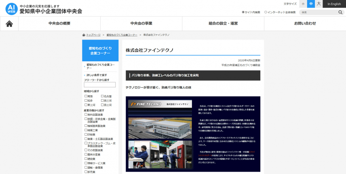Click the home icon in navigation bar
The width and height of the screenshot is (346, 174).
point(9,24)
